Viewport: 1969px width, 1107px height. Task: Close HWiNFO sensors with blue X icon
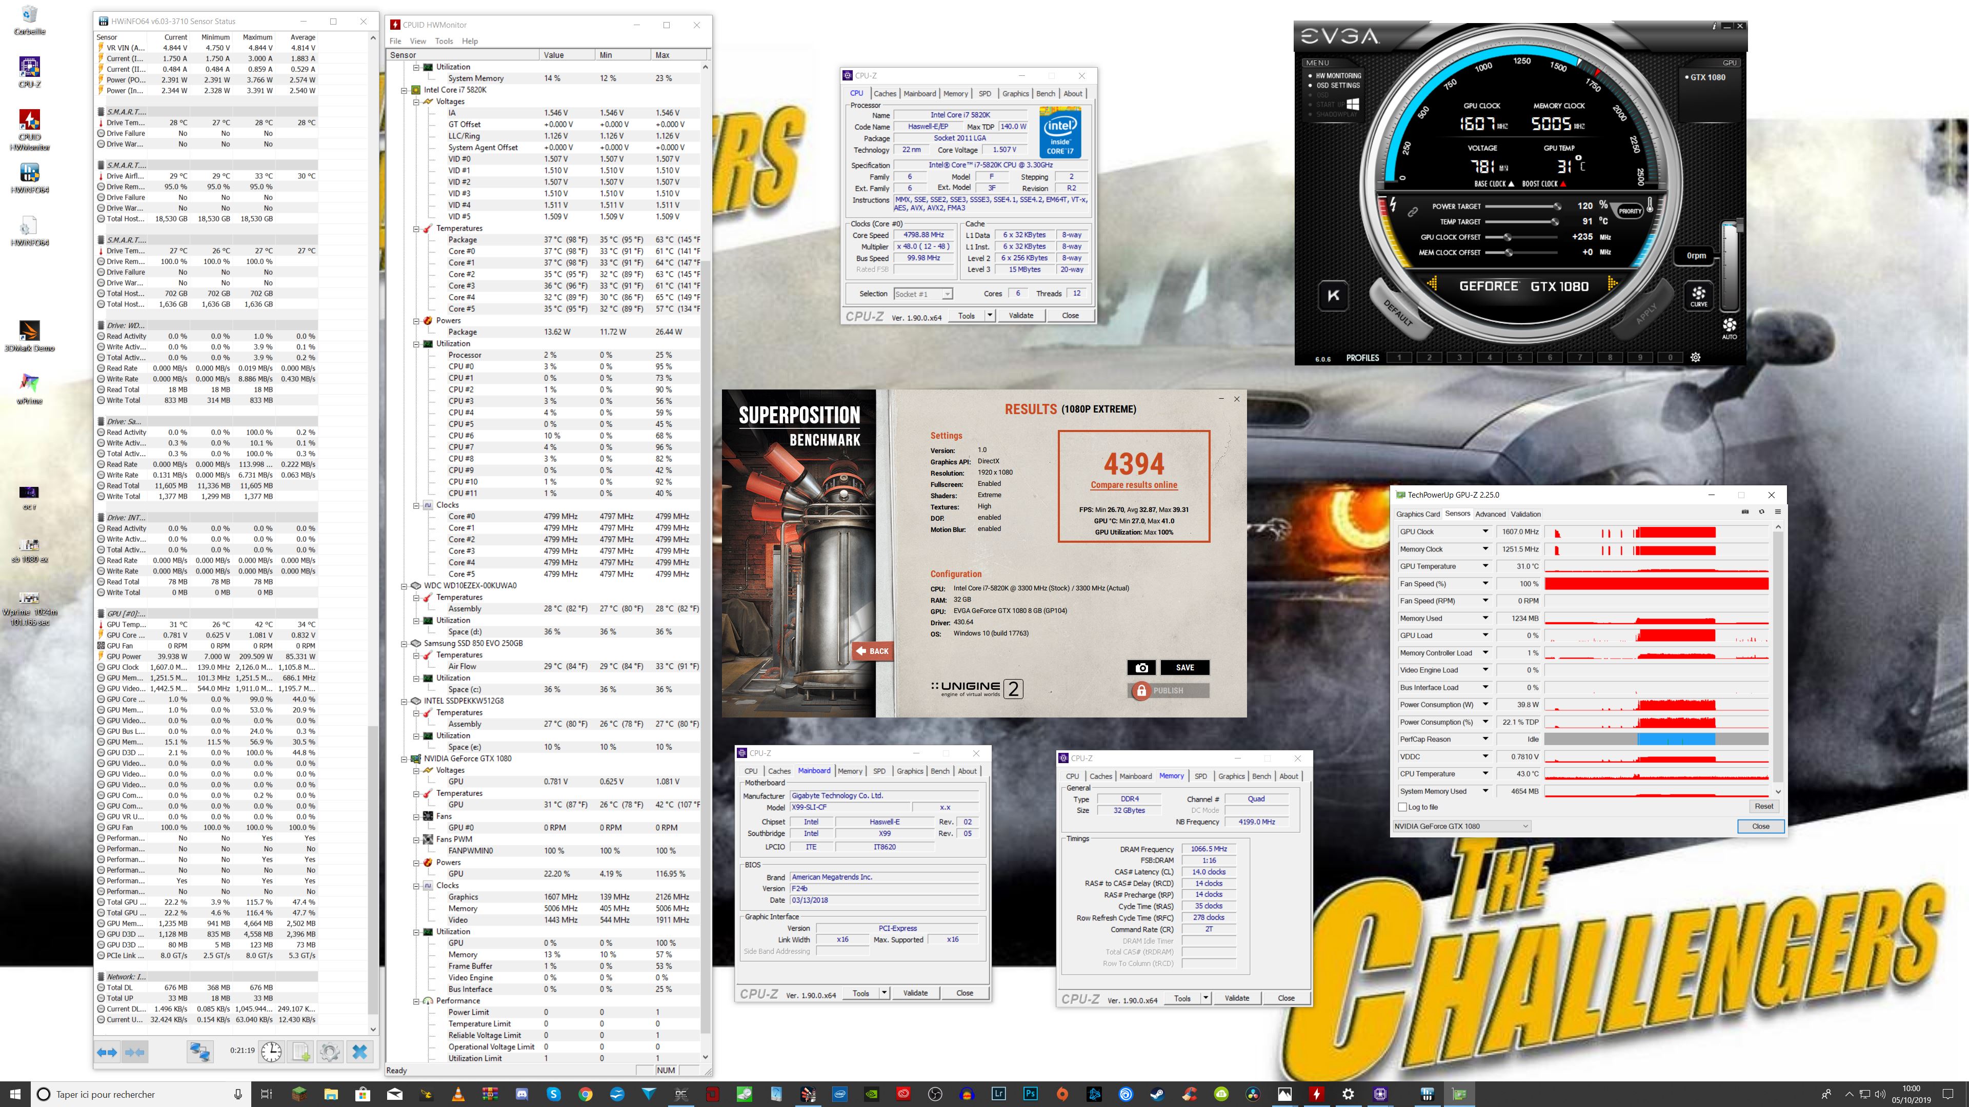click(359, 1052)
